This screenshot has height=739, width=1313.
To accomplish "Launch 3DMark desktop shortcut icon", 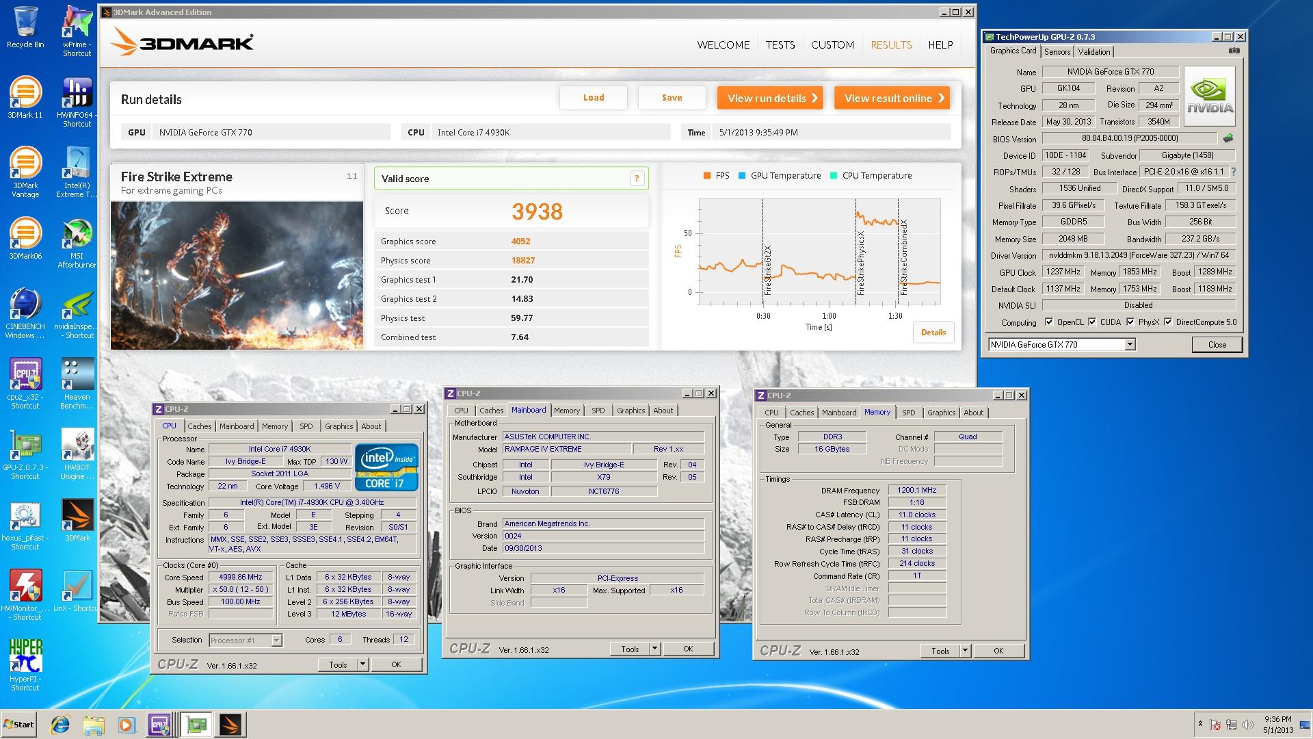I will pos(77,520).
